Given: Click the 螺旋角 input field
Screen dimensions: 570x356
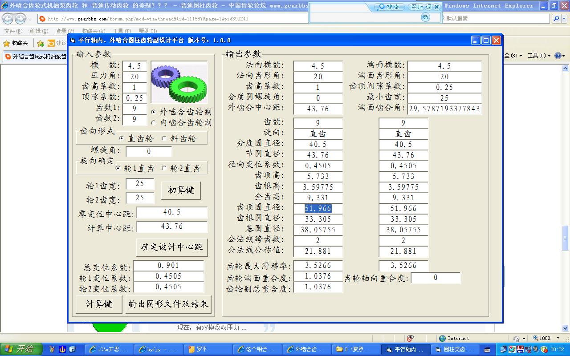Looking at the screenshot, I should pyautogui.click(x=149, y=151).
